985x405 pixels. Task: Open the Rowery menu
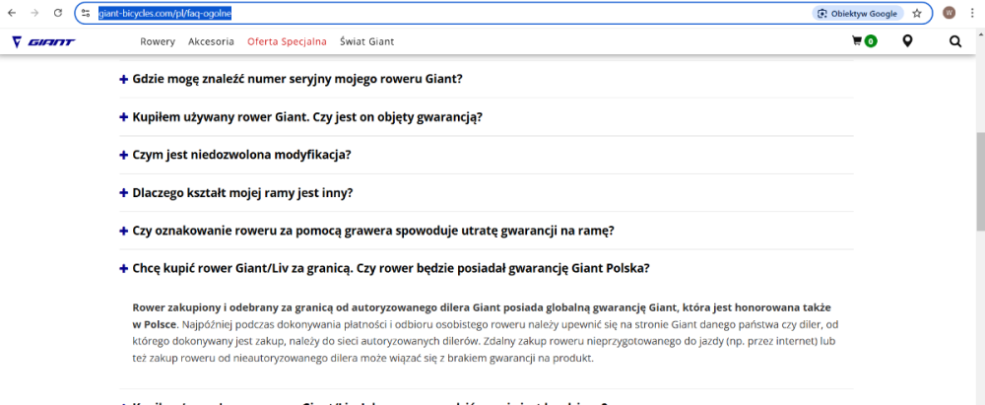(158, 41)
